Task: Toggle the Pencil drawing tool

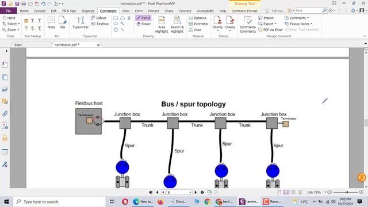Action: 143,18
